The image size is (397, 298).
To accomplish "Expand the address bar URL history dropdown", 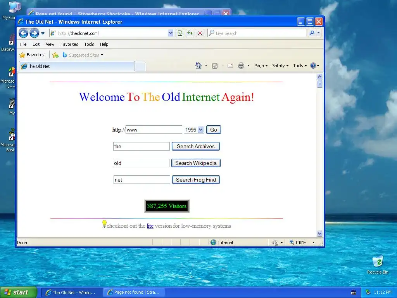I will click(171, 33).
